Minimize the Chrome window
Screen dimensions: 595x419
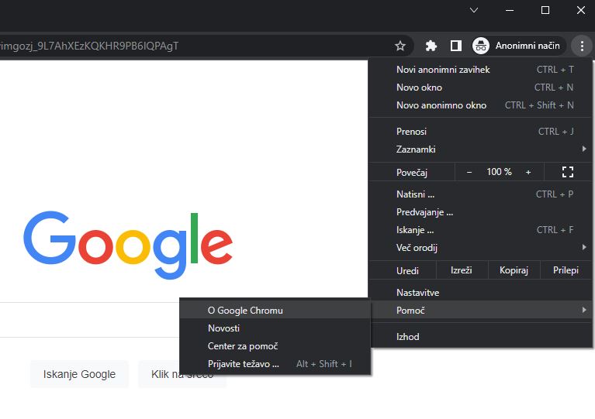click(510, 10)
